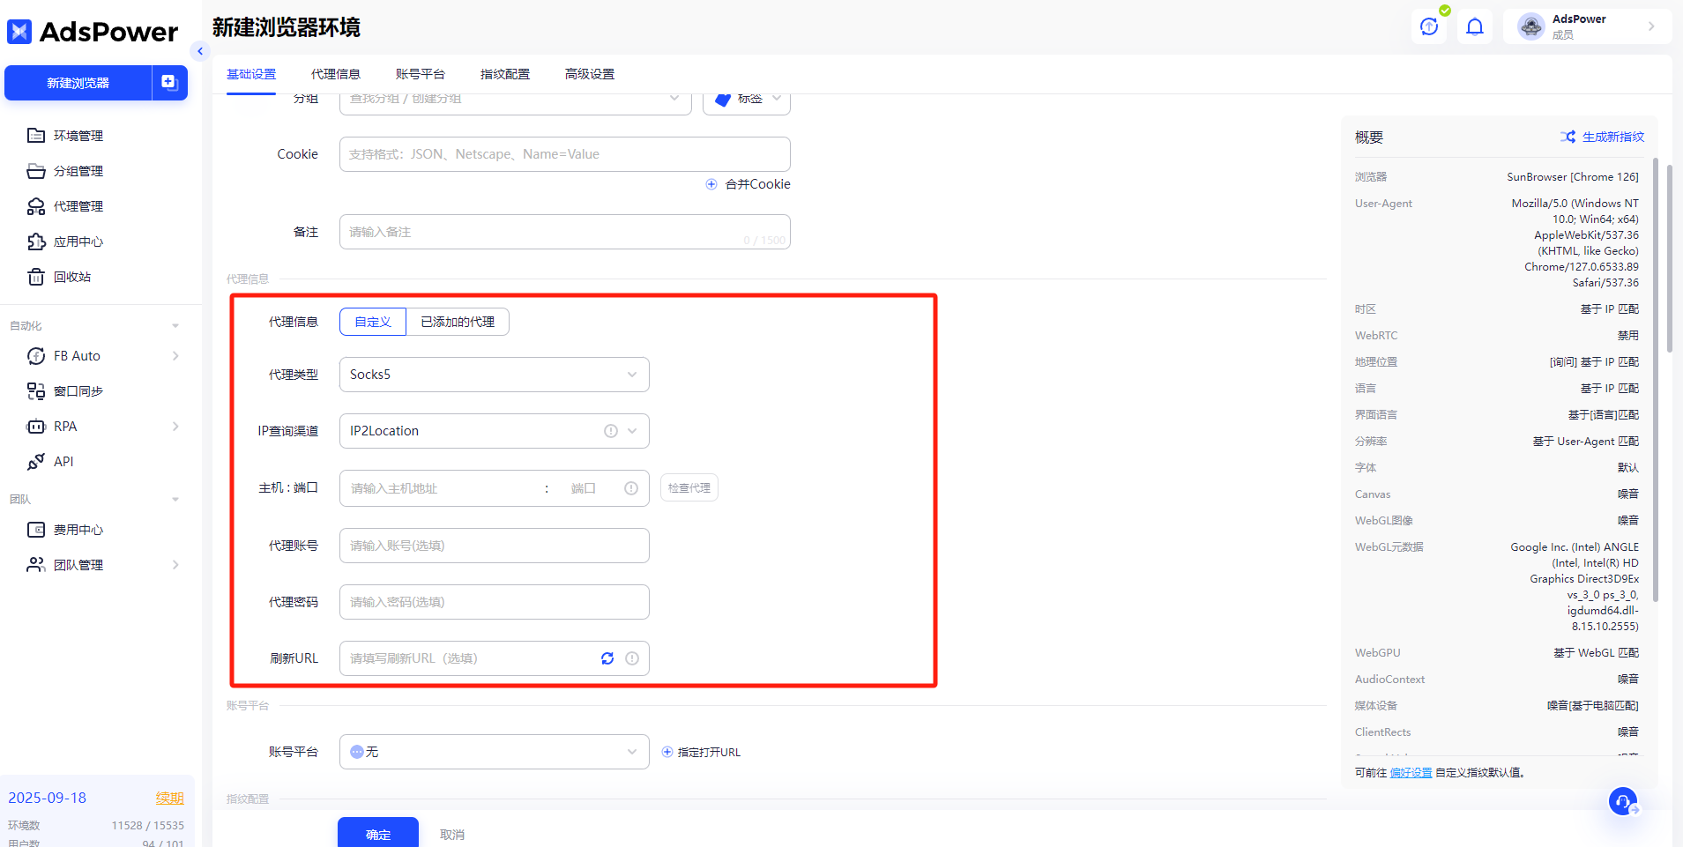This screenshot has height=847, width=1683.
Task: Click the AdsPower logo
Action: 93,32
